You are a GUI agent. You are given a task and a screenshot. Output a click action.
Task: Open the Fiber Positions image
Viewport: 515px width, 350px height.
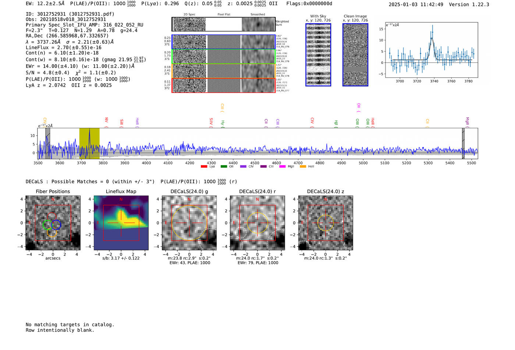click(53, 223)
